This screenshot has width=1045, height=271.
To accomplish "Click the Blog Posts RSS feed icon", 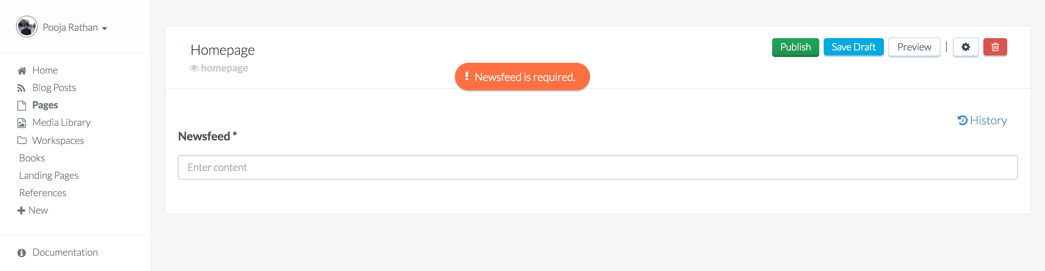I will coord(21,88).
